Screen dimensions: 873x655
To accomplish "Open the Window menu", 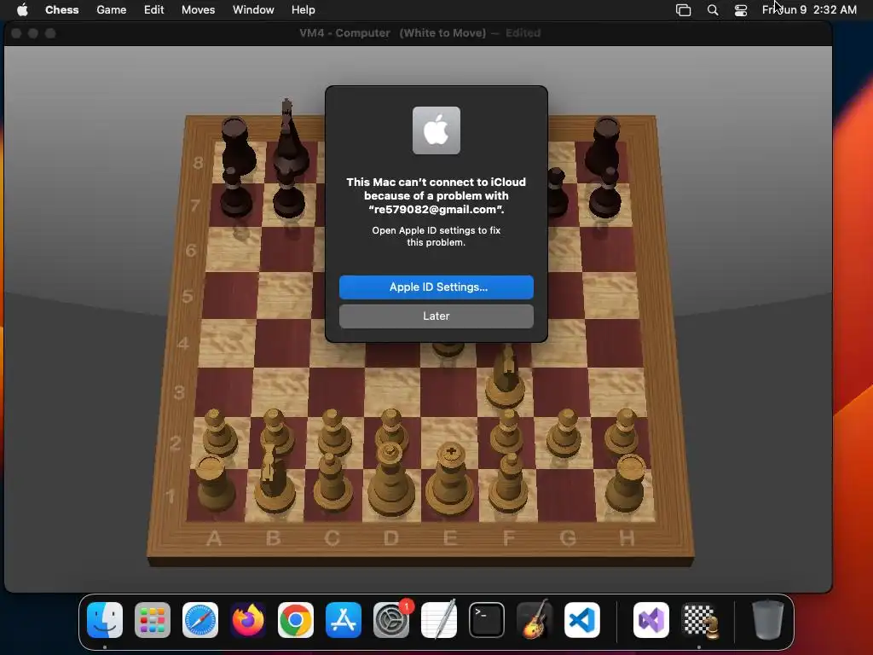I will click(x=253, y=9).
